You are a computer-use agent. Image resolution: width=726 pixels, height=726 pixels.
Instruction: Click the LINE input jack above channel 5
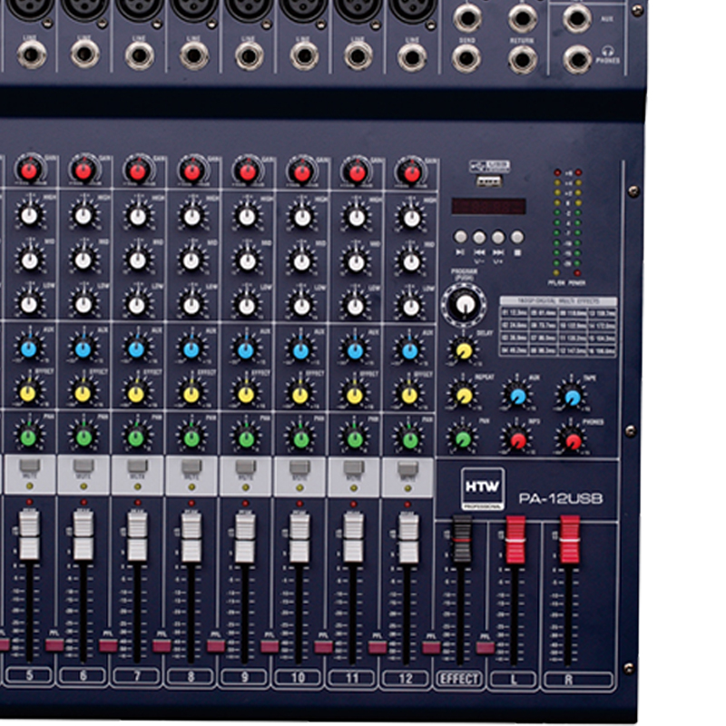coord(32,54)
